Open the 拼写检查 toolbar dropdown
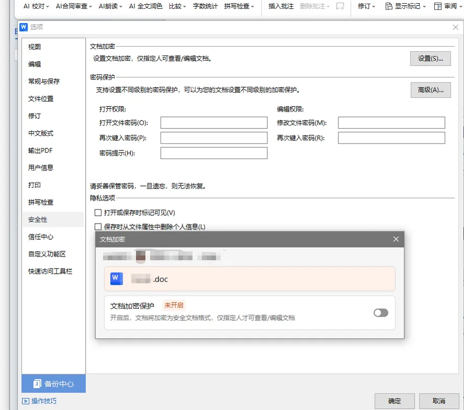Screen dimensions: 464x410 coord(239,6)
